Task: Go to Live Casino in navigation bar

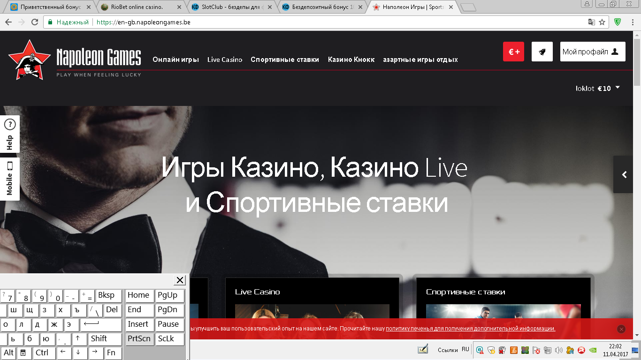Action: [x=225, y=60]
